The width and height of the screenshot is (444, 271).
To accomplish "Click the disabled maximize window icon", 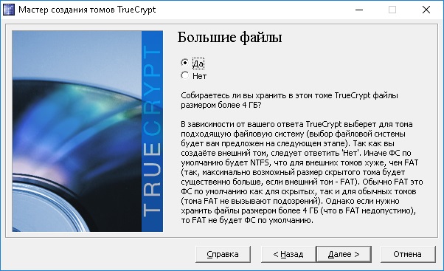I will (x=392, y=10).
